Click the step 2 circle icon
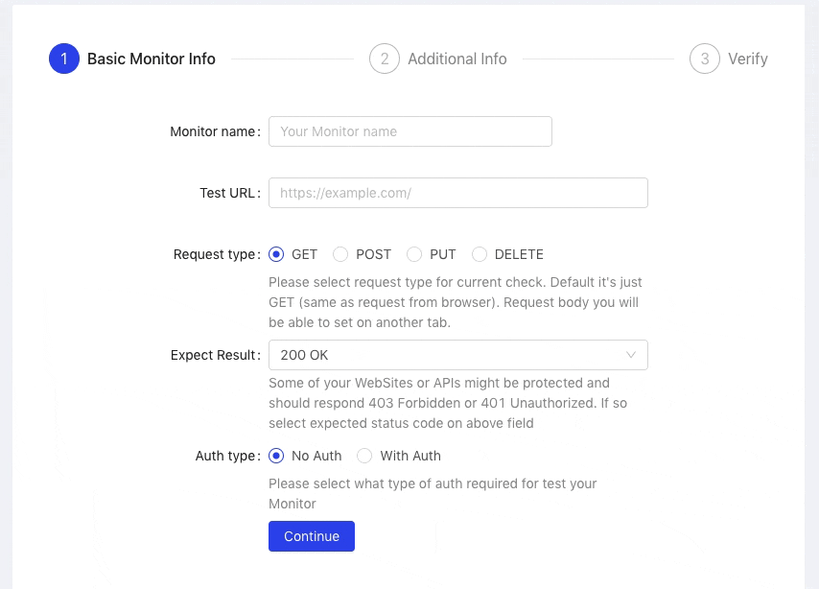Image resolution: width=819 pixels, height=589 pixels. 385,59
